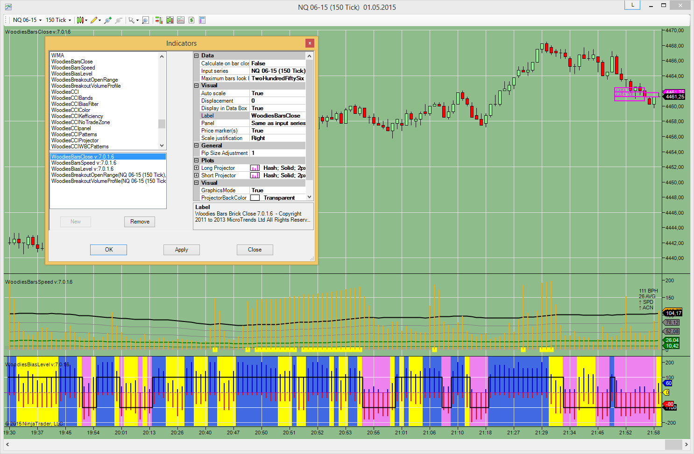Choose the cursor pointer tool
694x454 pixels.
tap(132, 20)
